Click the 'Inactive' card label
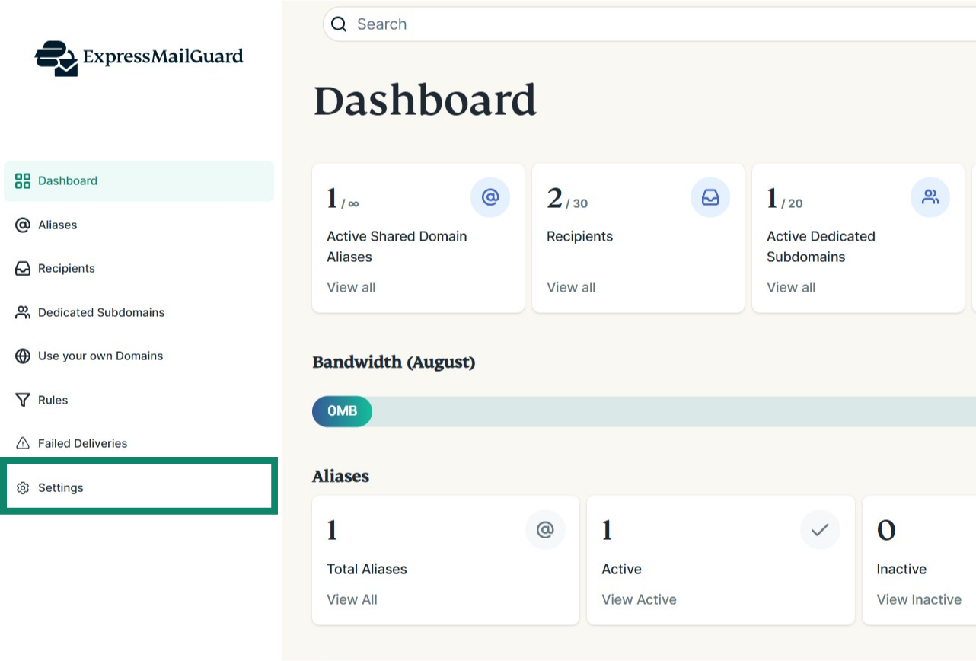The height and width of the screenshot is (661, 976). (x=901, y=569)
